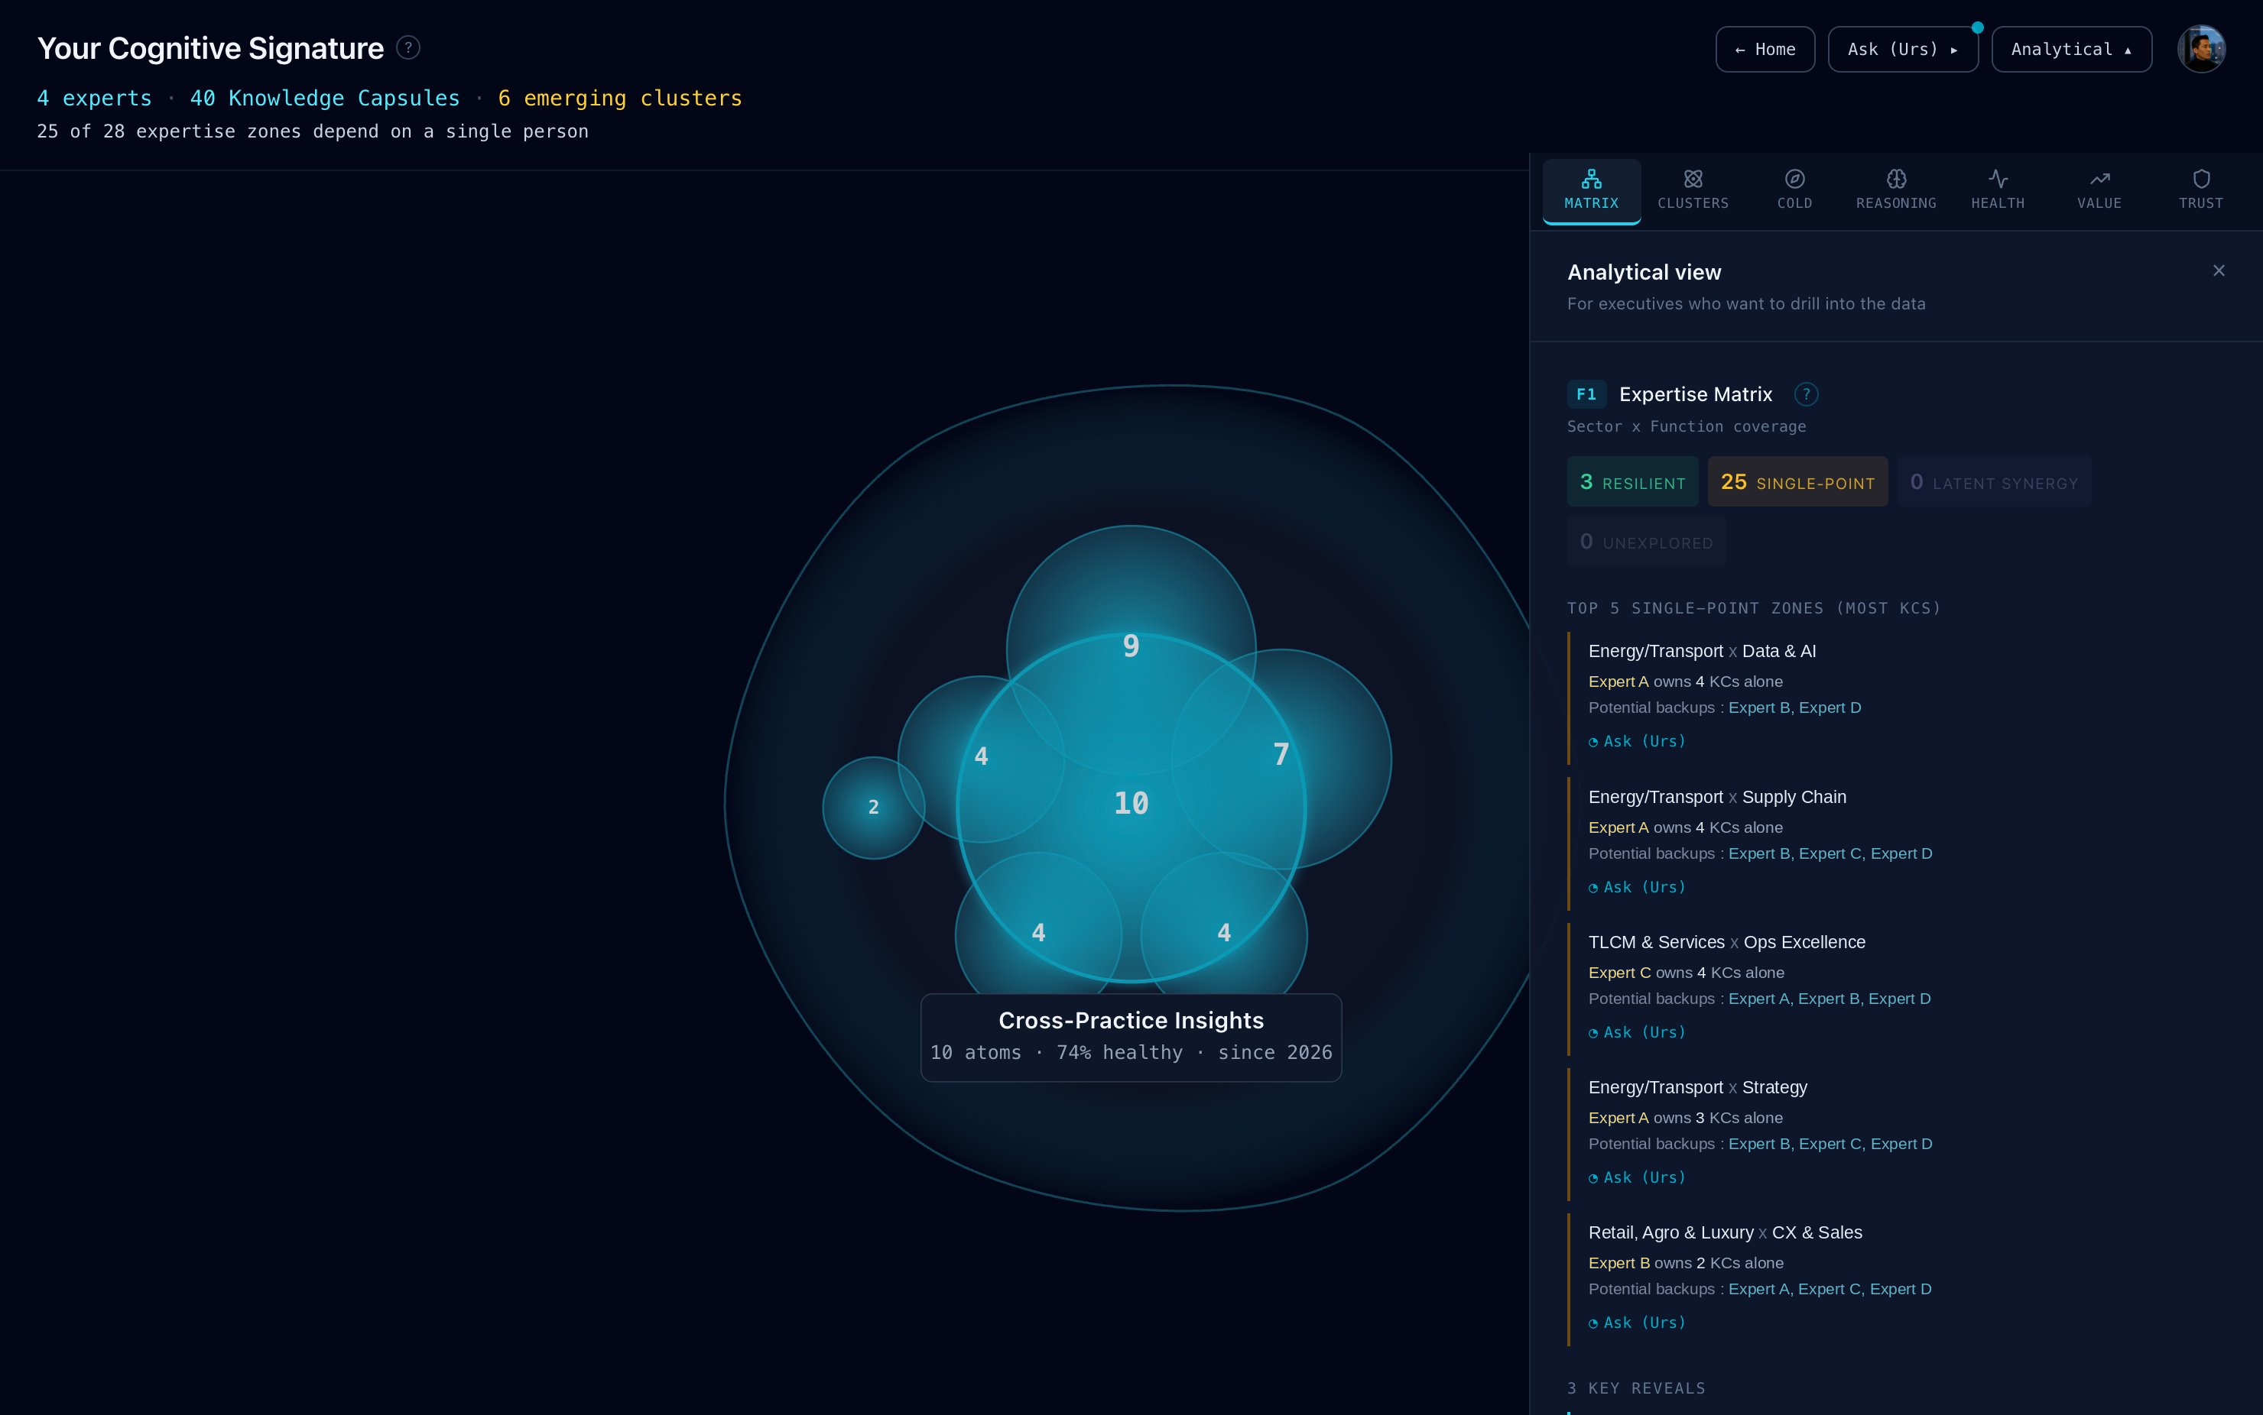Filter by 0 Latent Synergy zones
This screenshot has height=1415, width=2263.
(x=1993, y=482)
